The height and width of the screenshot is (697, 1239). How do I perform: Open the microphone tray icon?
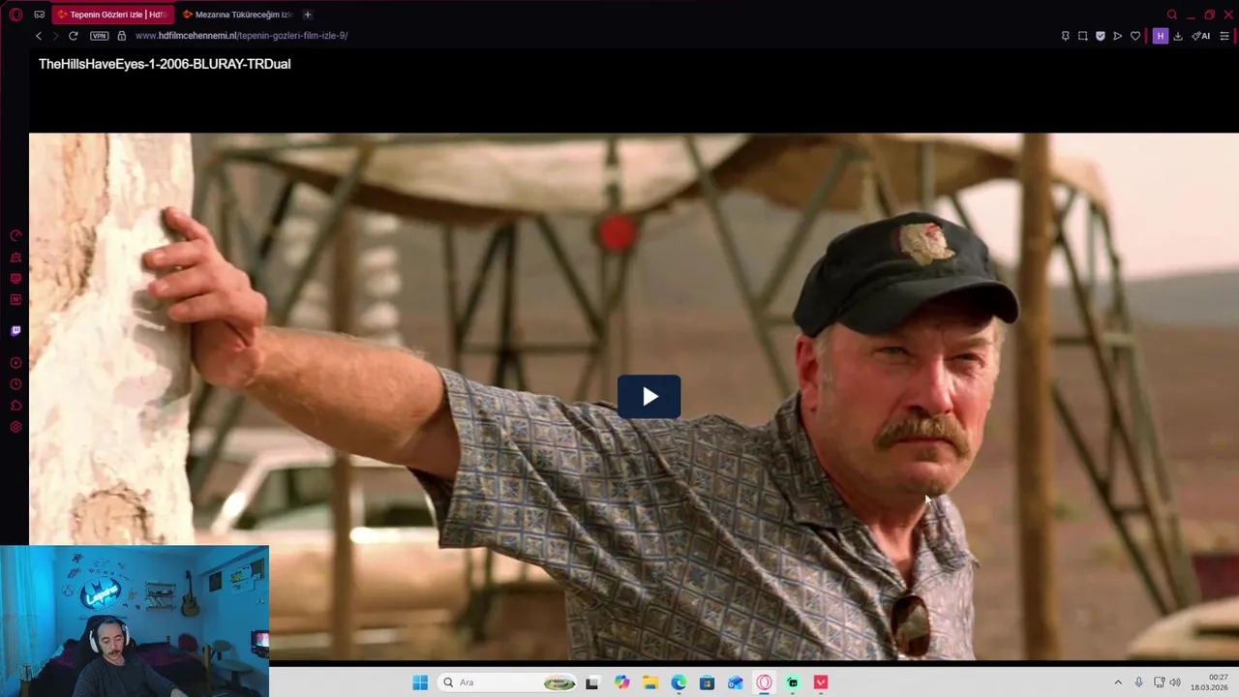(1138, 682)
